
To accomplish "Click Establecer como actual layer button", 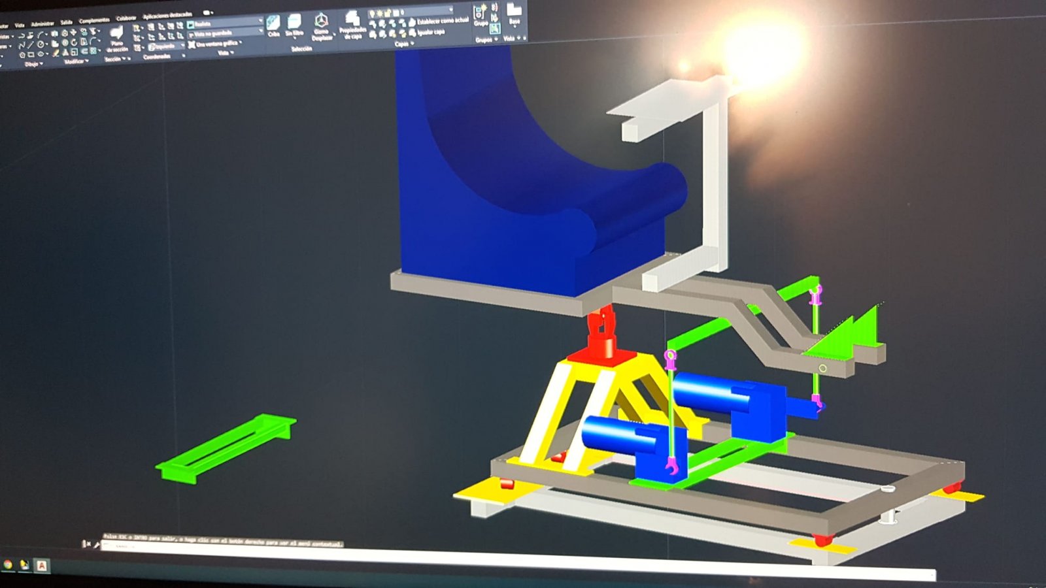I will pos(439,21).
